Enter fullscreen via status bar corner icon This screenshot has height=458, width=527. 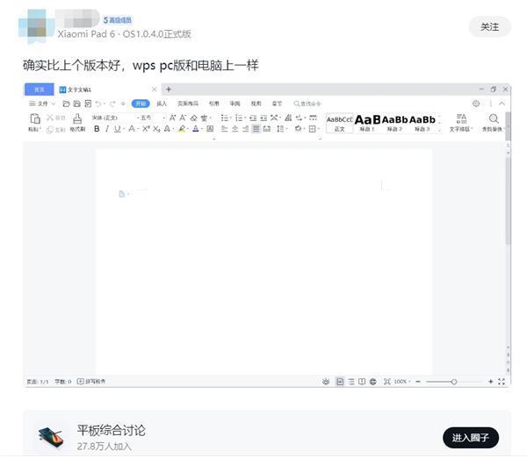pyautogui.click(x=502, y=382)
